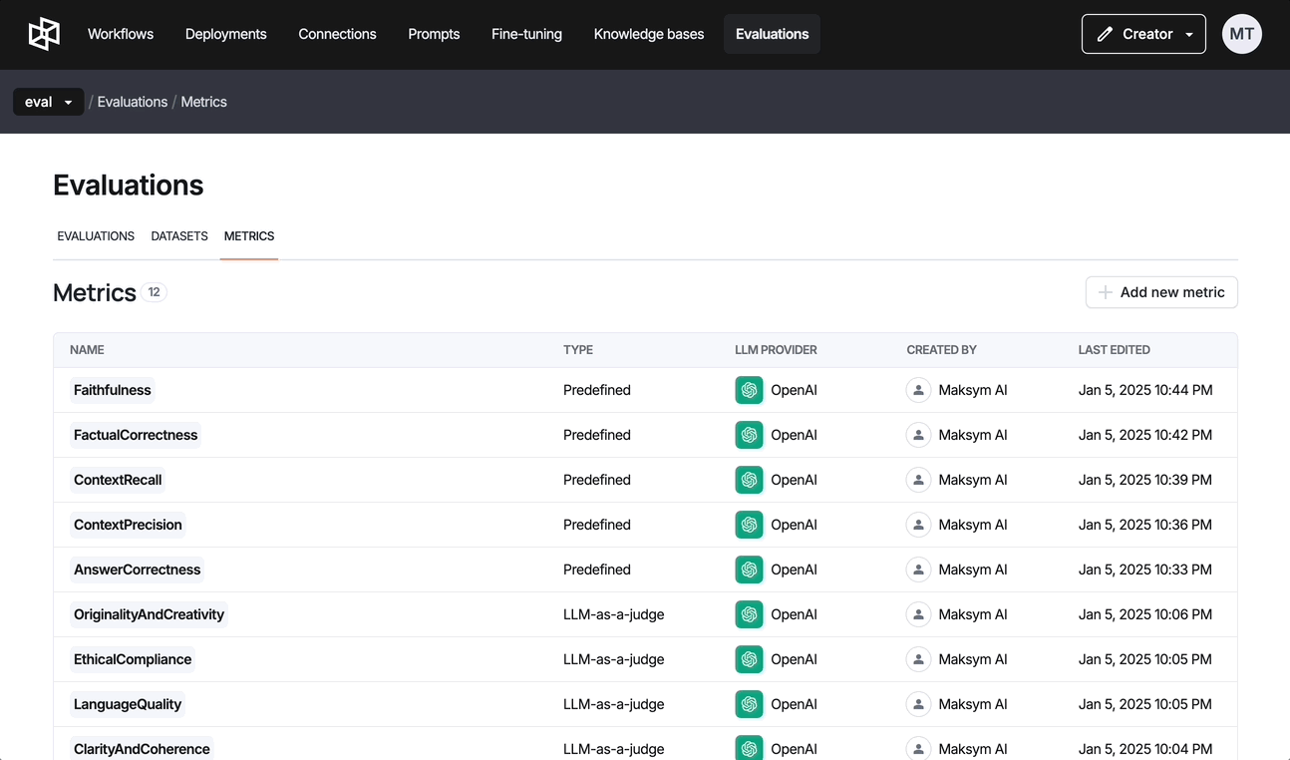Open the Creator mode dropdown
This screenshot has width=1290, height=760.
point(1142,34)
